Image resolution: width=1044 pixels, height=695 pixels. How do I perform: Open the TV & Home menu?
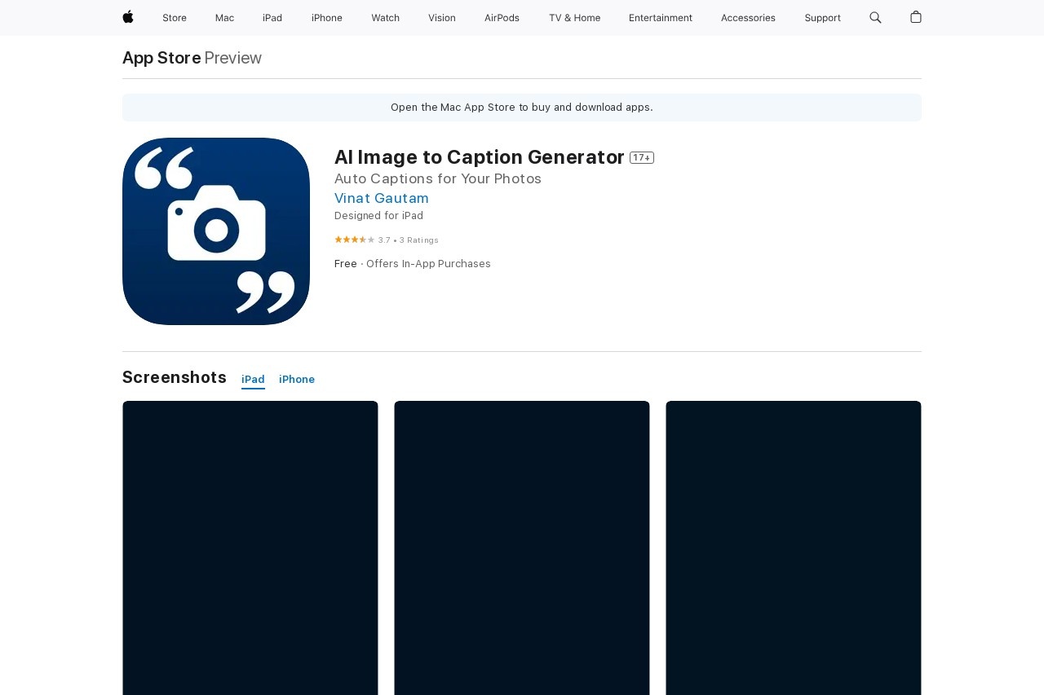(574, 18)
